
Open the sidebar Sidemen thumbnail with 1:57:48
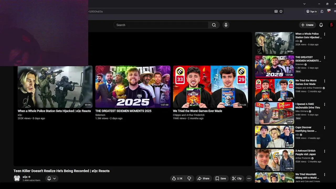pyautogui.click(x=274, y=66)
